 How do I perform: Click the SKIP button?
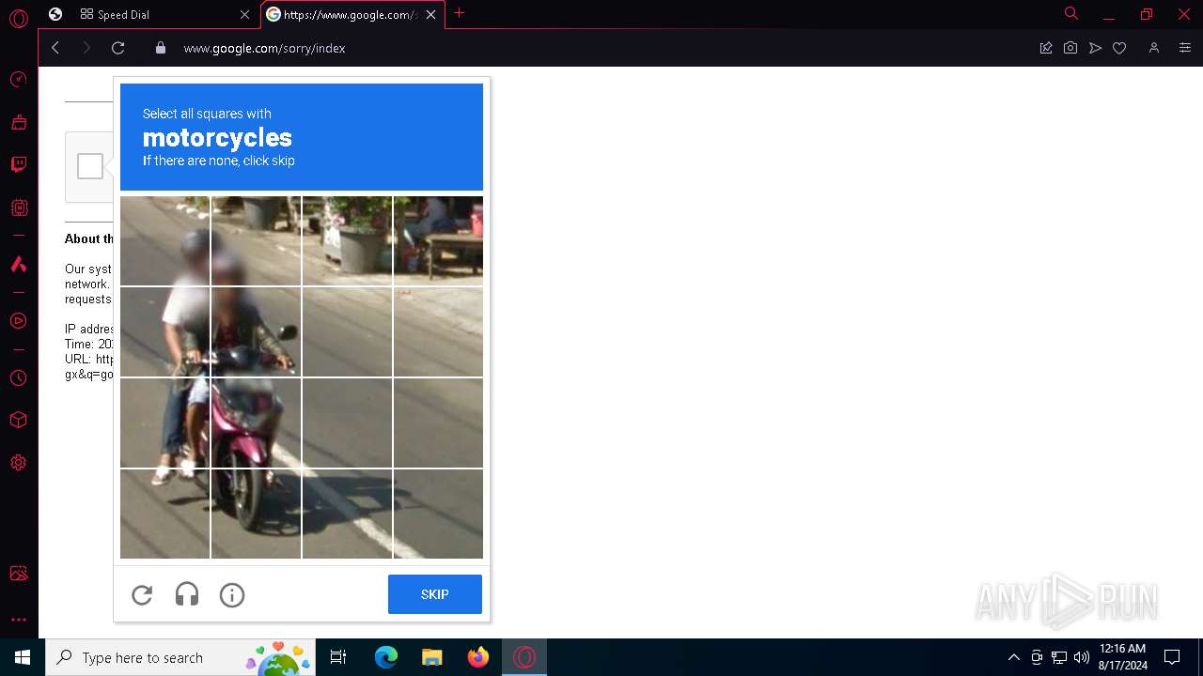tap(435, 594)
